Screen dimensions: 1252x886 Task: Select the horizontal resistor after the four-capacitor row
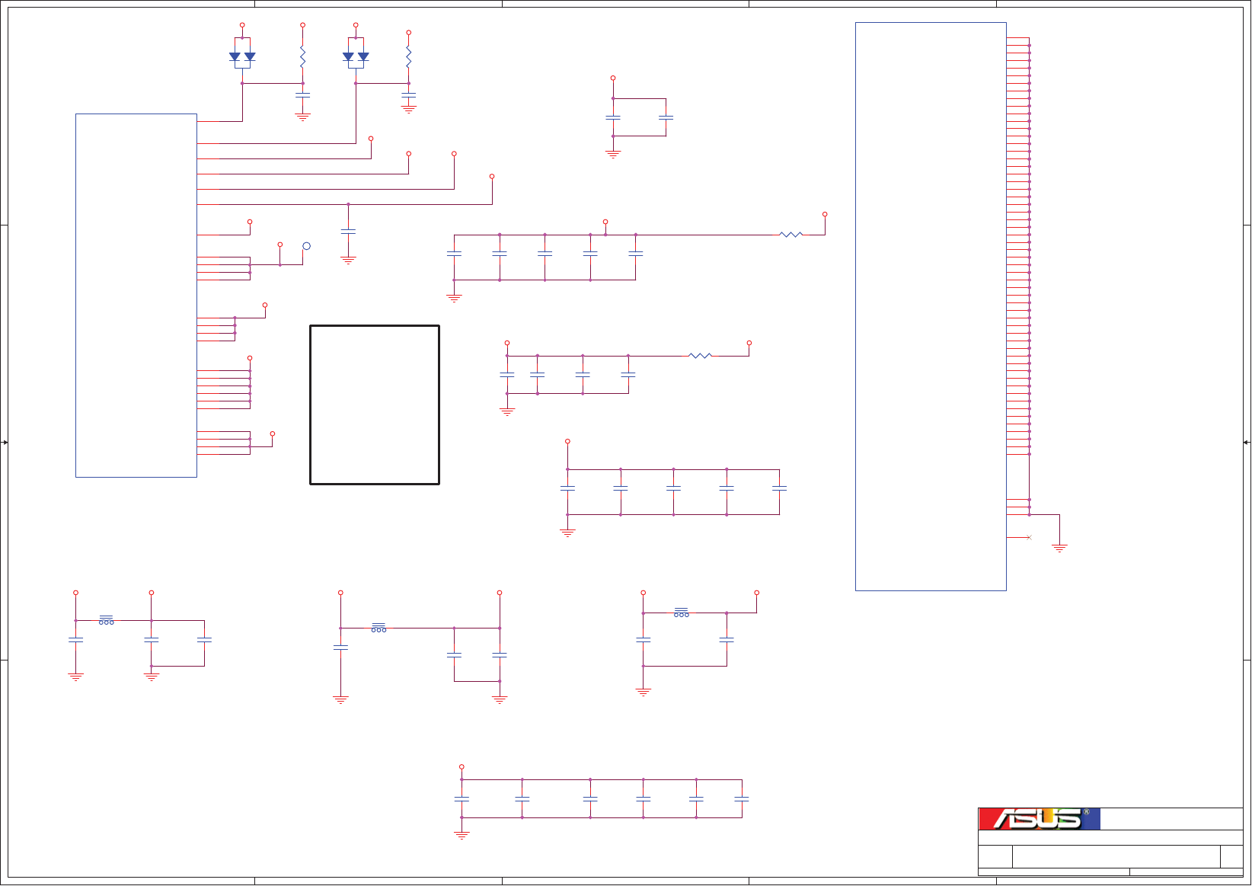700,355
